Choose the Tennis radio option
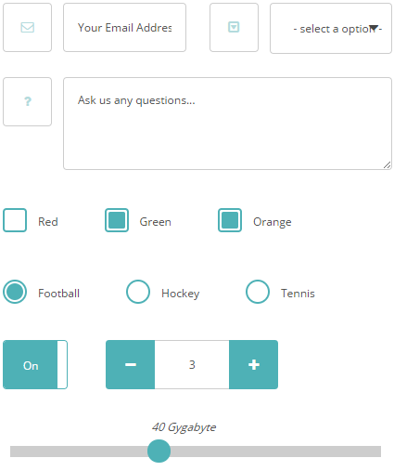This screenshot has width=394, height=471. [258, 292]
